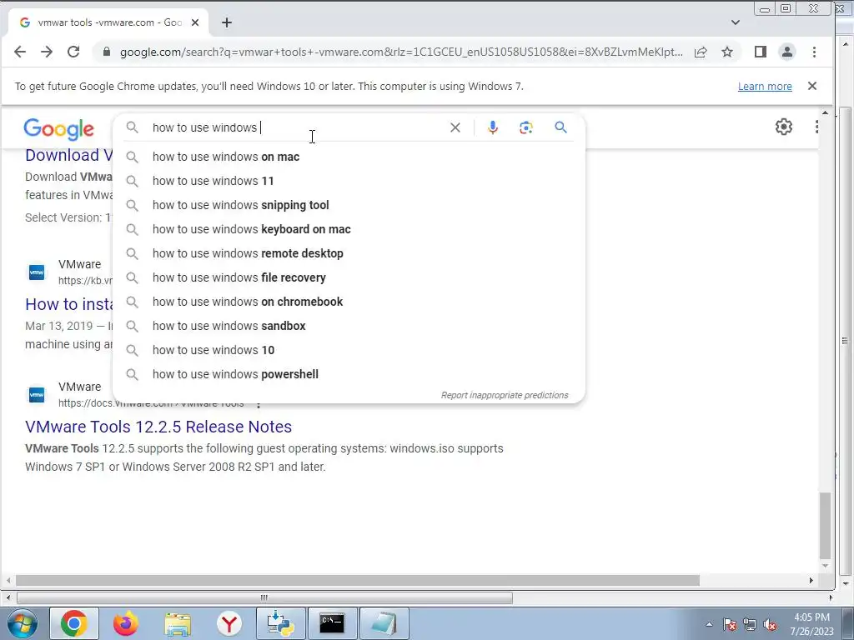Expand the tab search dropdown arrow
854x640 pixels.
[x=736, y=22]
